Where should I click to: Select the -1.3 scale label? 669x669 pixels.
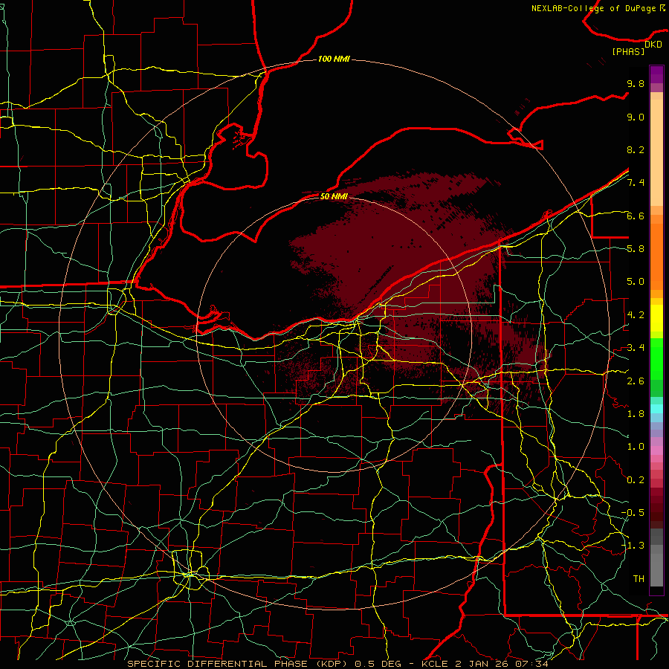[633, 546]
